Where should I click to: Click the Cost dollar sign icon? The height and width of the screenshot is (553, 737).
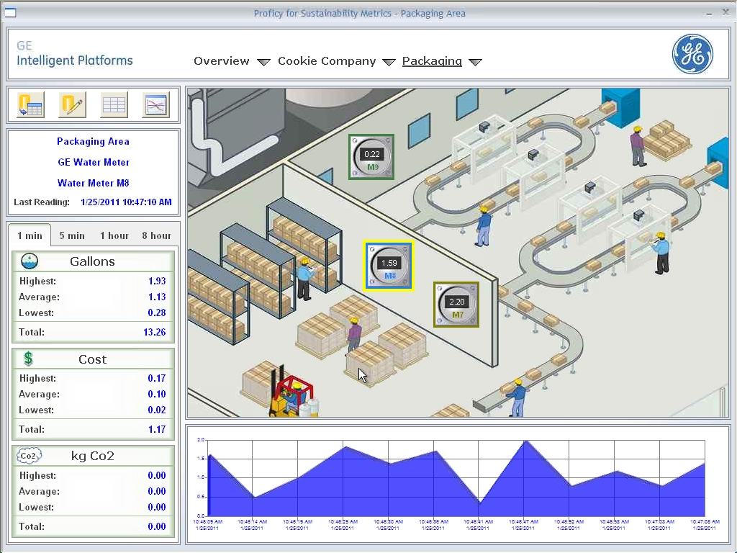tap(28, 359)
